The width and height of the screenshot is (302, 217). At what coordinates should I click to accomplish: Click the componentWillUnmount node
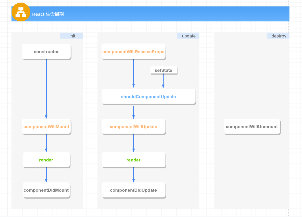click(x=252, y=127)
